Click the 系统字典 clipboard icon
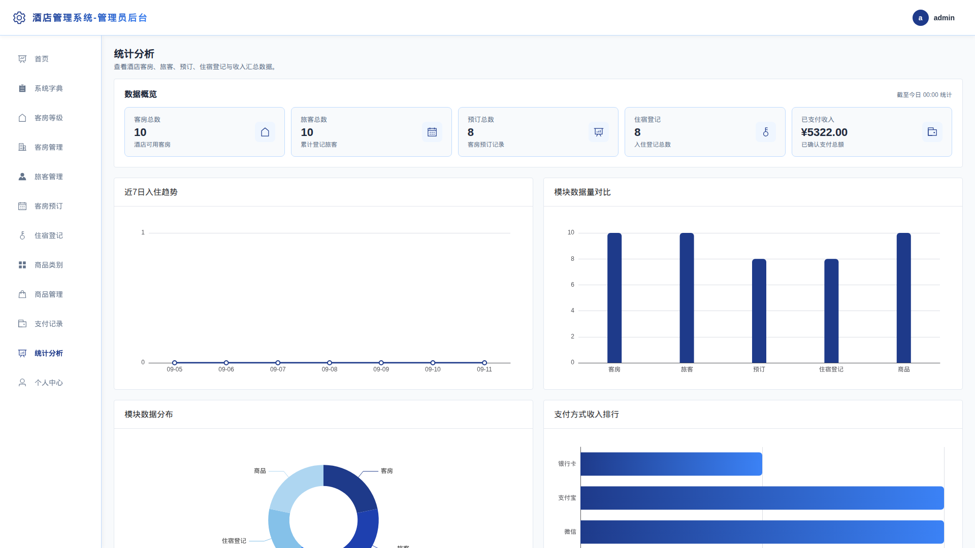The width and height of the screenshot is (975, 548). [22, 88]
